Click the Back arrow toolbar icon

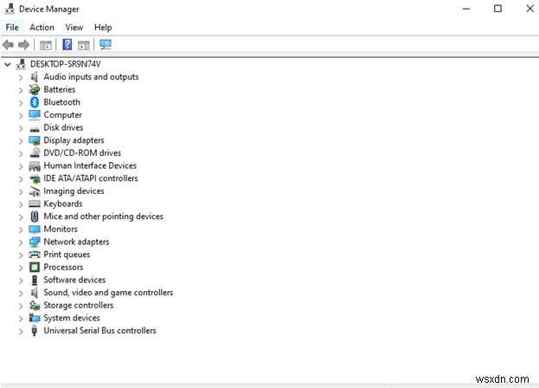pos(8,45)
